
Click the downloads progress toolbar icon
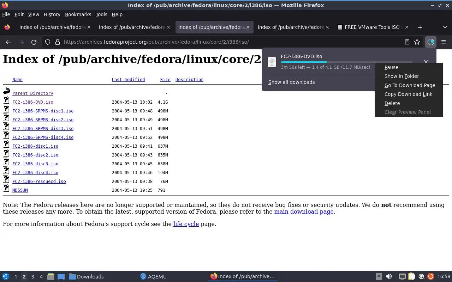pyautogui.click(x=431, y=42)
